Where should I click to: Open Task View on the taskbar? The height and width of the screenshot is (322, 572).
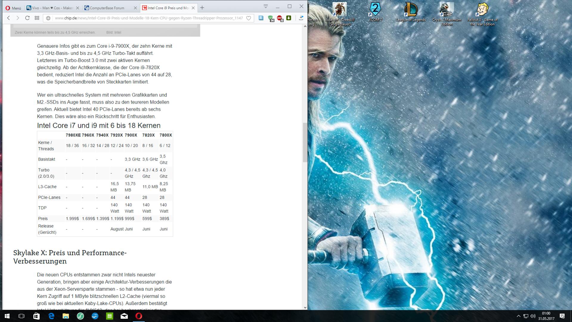(x=21, y=316)
